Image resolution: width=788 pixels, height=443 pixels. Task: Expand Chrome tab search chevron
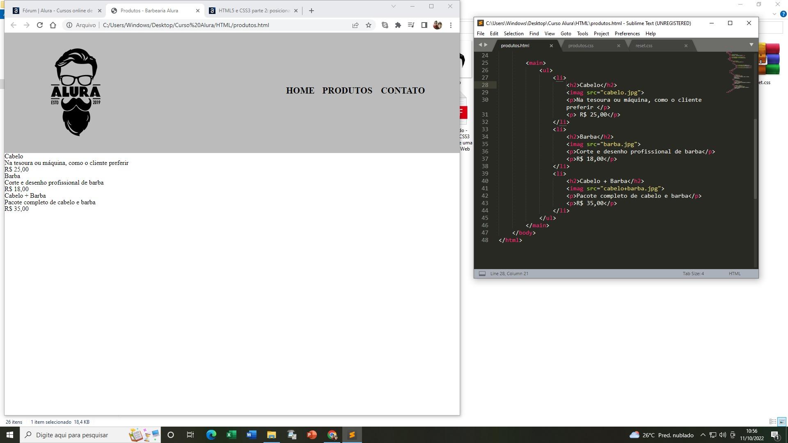coord(393,6)
